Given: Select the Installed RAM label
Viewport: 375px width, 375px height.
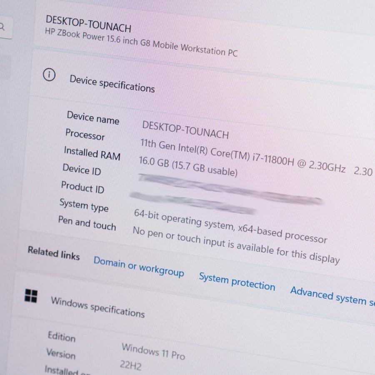Looking at the screenshot, I should (92, 153).
